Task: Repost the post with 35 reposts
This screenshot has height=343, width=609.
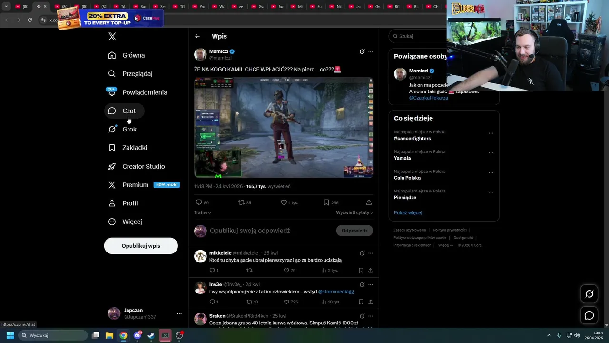Action: pyautogui.click(x=244, y=202)
